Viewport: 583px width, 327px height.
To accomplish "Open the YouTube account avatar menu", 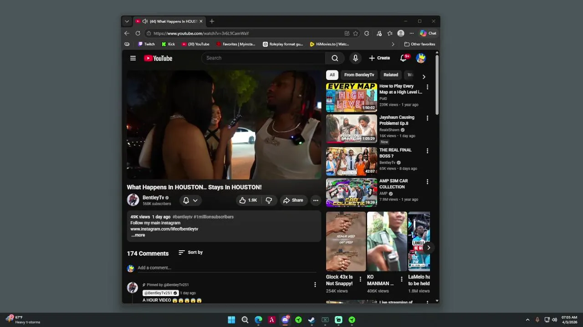I will coord(421,58).
